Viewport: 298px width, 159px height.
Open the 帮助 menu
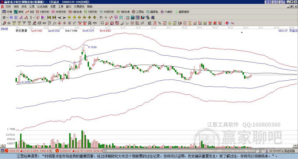90,7
